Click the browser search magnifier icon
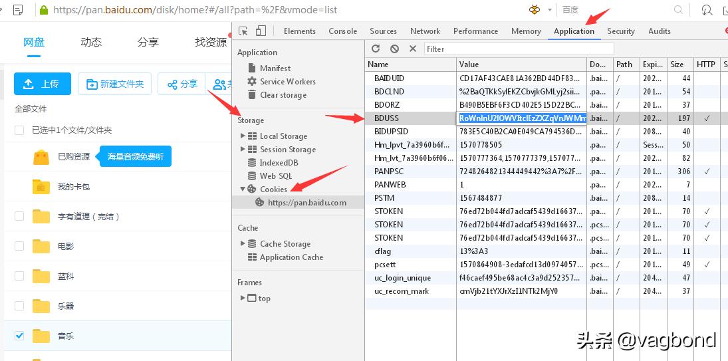 click(678, 10)
